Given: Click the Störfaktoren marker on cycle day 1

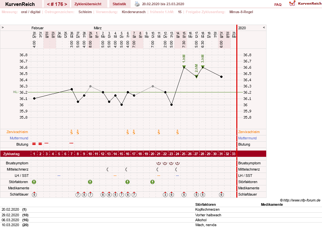Looking at the screenshot, I should (34, 182).
